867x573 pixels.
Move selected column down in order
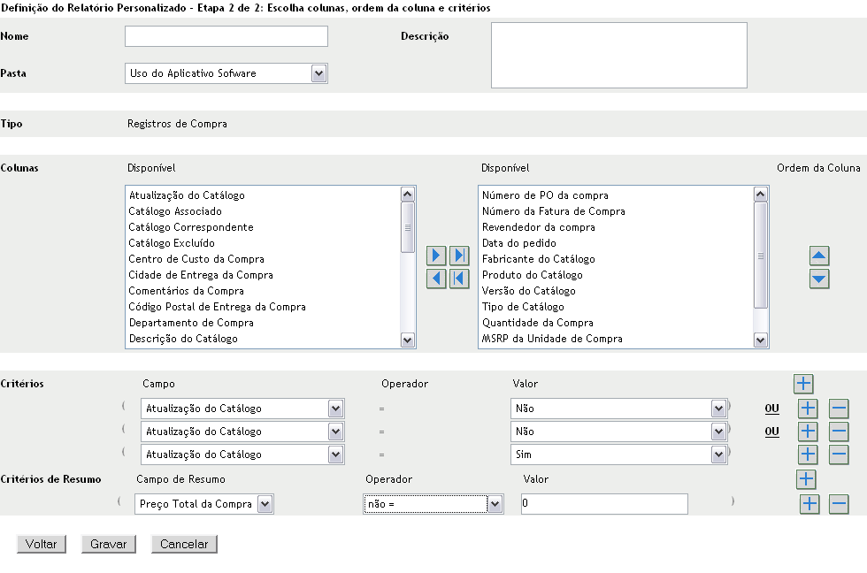pyautogui.click(x=820, y=279)
